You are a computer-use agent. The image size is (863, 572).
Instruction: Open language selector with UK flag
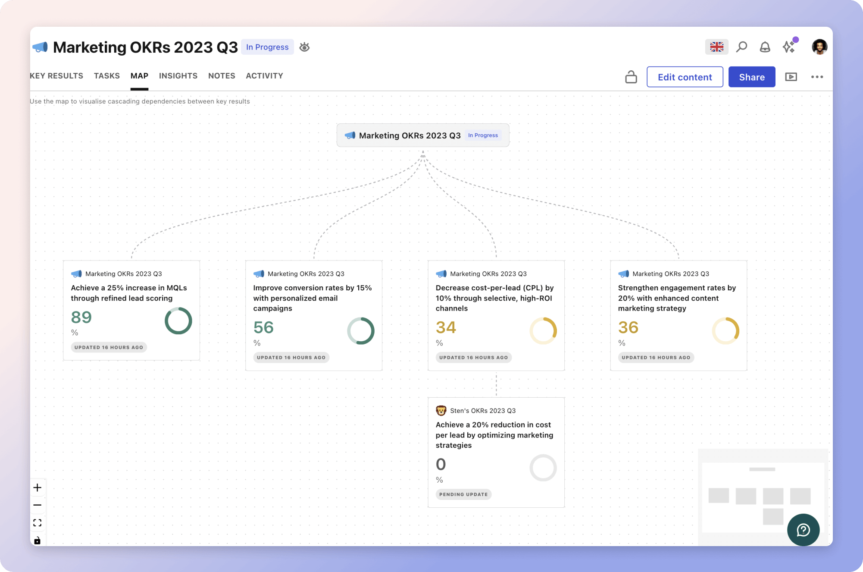(x=716, y=47)
